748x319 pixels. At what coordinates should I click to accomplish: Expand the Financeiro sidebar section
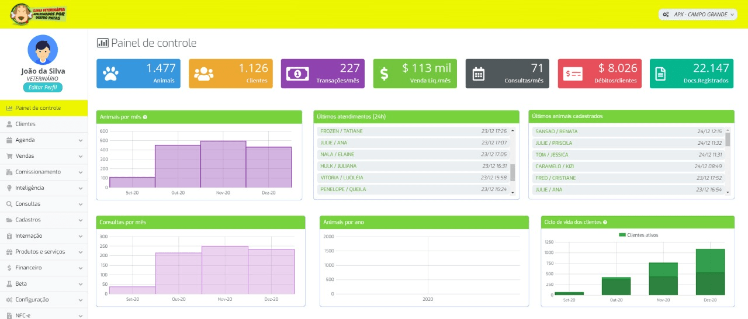tap(44, 268)
